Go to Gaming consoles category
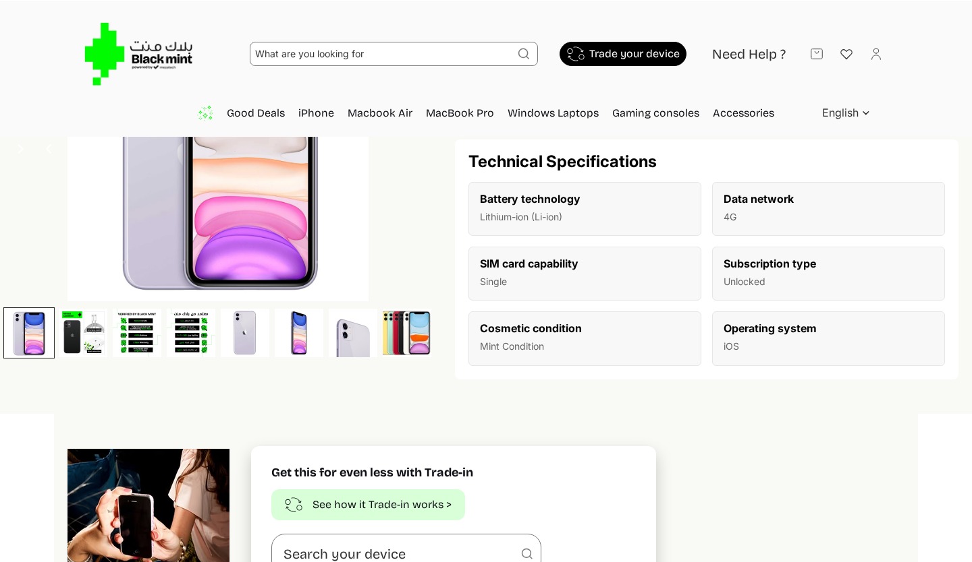The height and width of the screenshot is (562, 972). 655,113
